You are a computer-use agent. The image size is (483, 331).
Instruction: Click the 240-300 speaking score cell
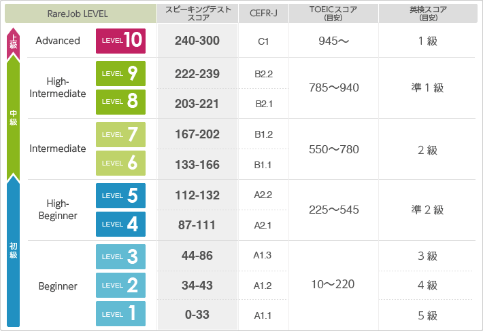click(x=197, y=41)
